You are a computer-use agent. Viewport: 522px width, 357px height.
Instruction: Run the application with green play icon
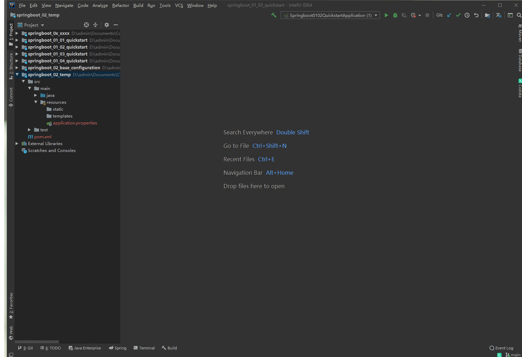point(386,15)
